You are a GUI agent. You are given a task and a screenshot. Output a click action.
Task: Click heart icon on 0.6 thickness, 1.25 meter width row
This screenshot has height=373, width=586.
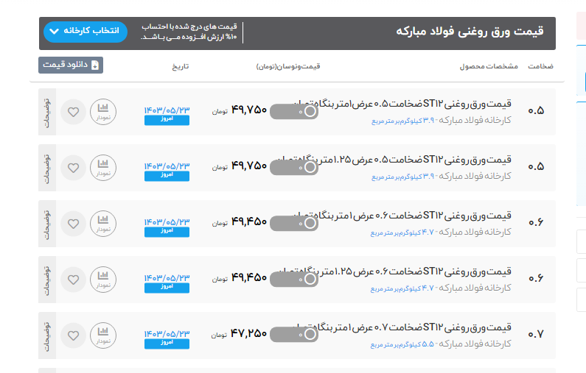click(x=73, y=280)
